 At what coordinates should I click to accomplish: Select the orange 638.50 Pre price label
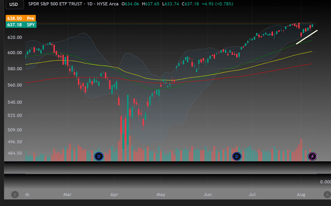pyautogui.click(x=21, y=19)
